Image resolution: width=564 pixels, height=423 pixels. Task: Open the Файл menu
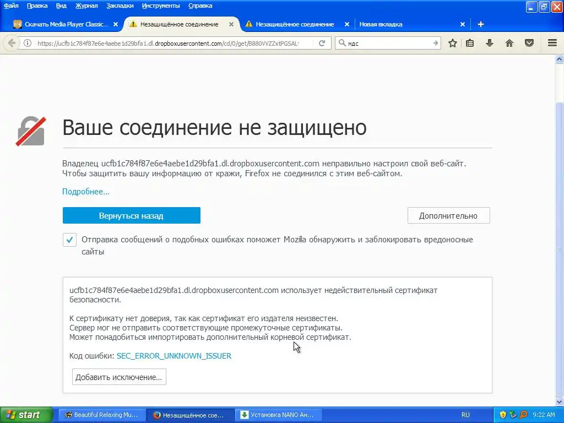[11, 6]
